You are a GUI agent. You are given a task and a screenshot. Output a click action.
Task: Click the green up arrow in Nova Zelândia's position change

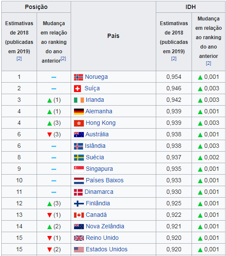[x=49, y=227]
